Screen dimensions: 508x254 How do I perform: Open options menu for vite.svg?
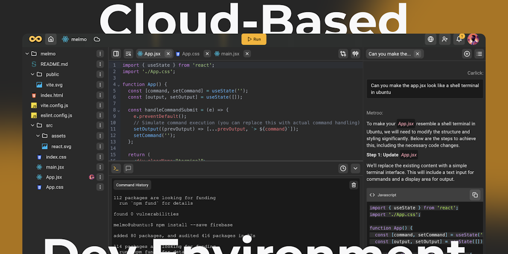[x=100, y=85]
